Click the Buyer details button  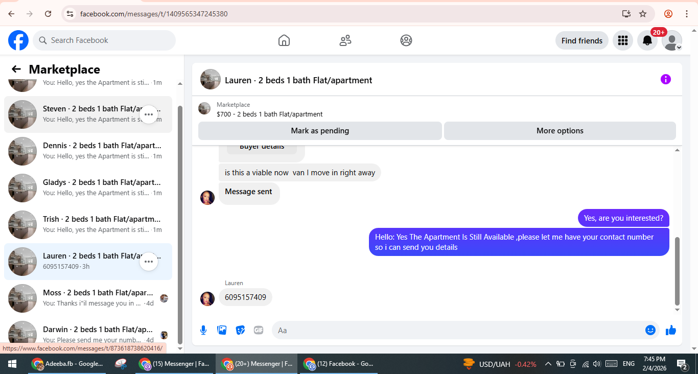pyautogui.click(x=262, y=147)
